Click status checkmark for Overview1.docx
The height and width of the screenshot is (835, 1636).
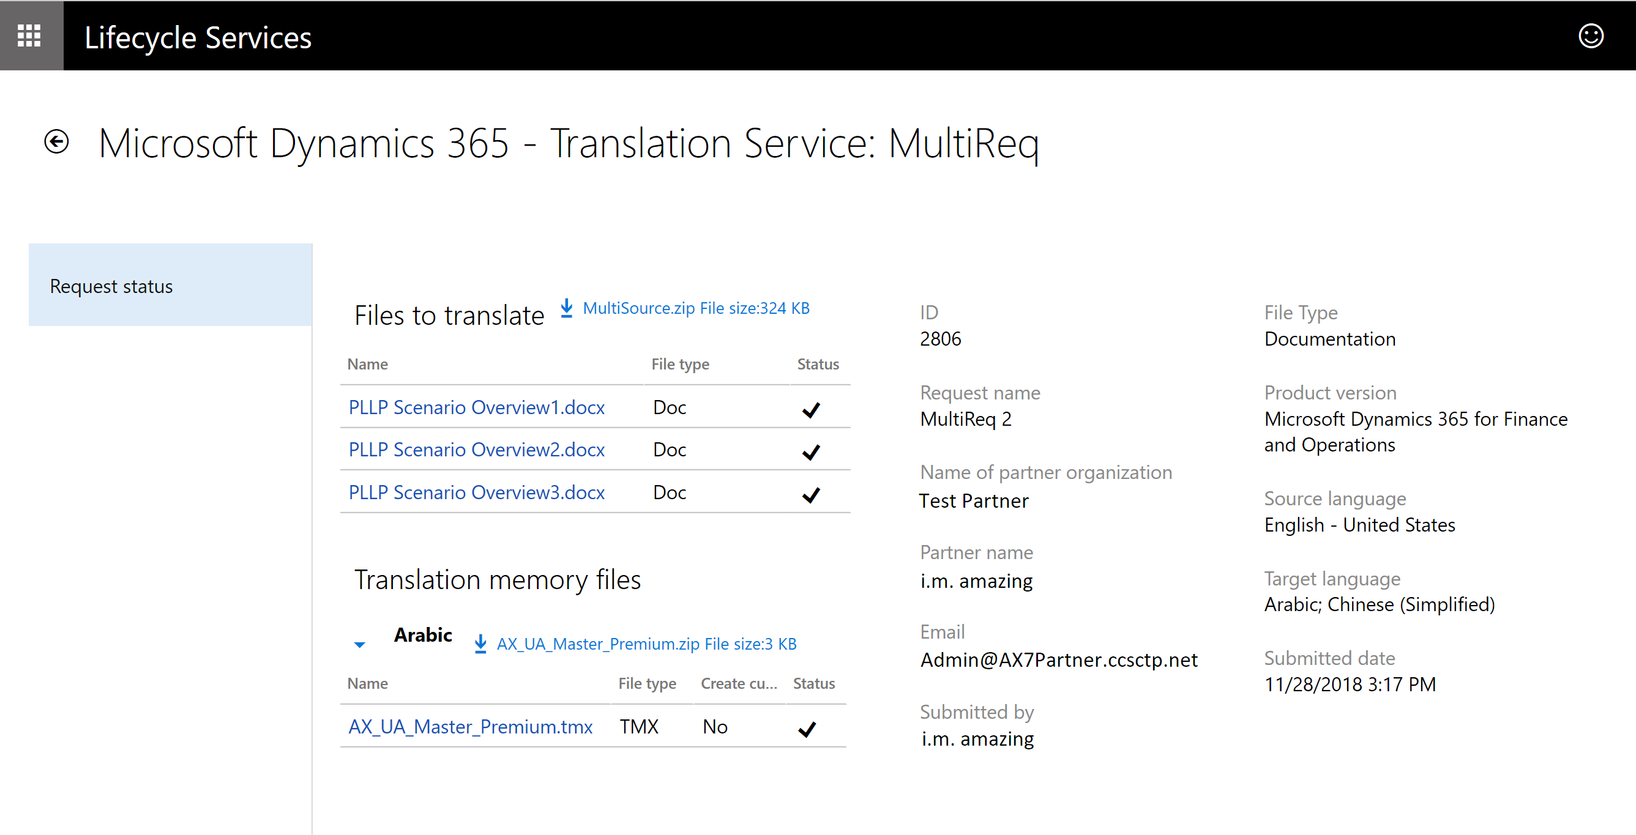(x=811, y=410)
